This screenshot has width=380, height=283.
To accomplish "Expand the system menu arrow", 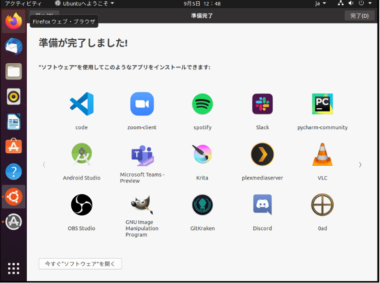I will 370,3.
